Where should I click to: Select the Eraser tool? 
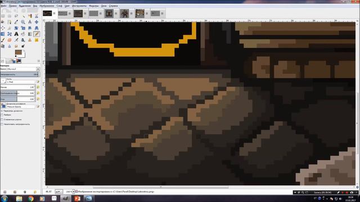pos(10,40)
